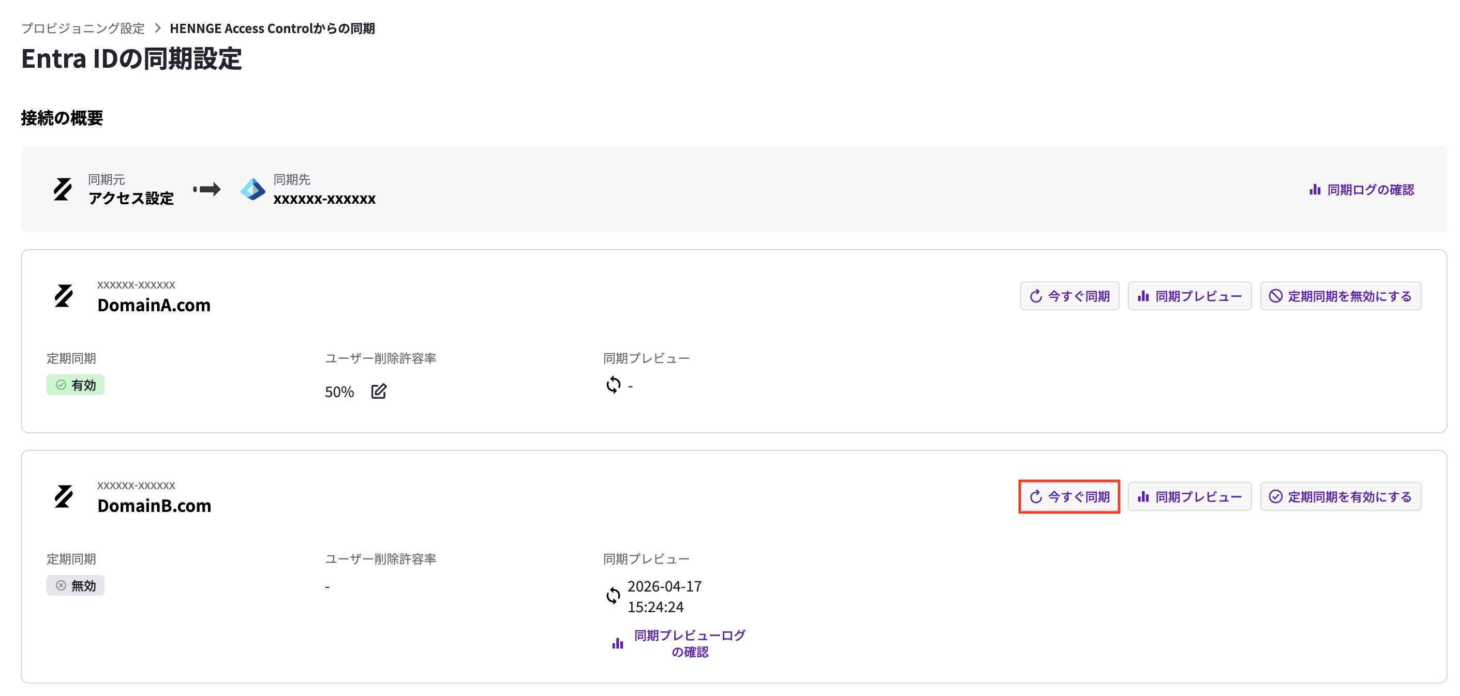Click the prohibit icon in 定期同期を無効にする
This screenshot has width=1460, height=696.
pyautogui.click(x=1275, y=296)
